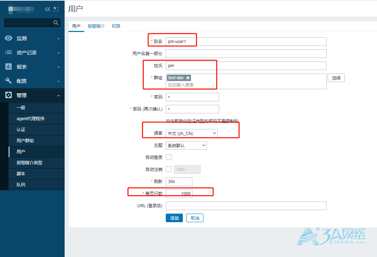Screen dimensions: 377x257
Task: Open the 一般 submenu item
Action: click(37, 108)
